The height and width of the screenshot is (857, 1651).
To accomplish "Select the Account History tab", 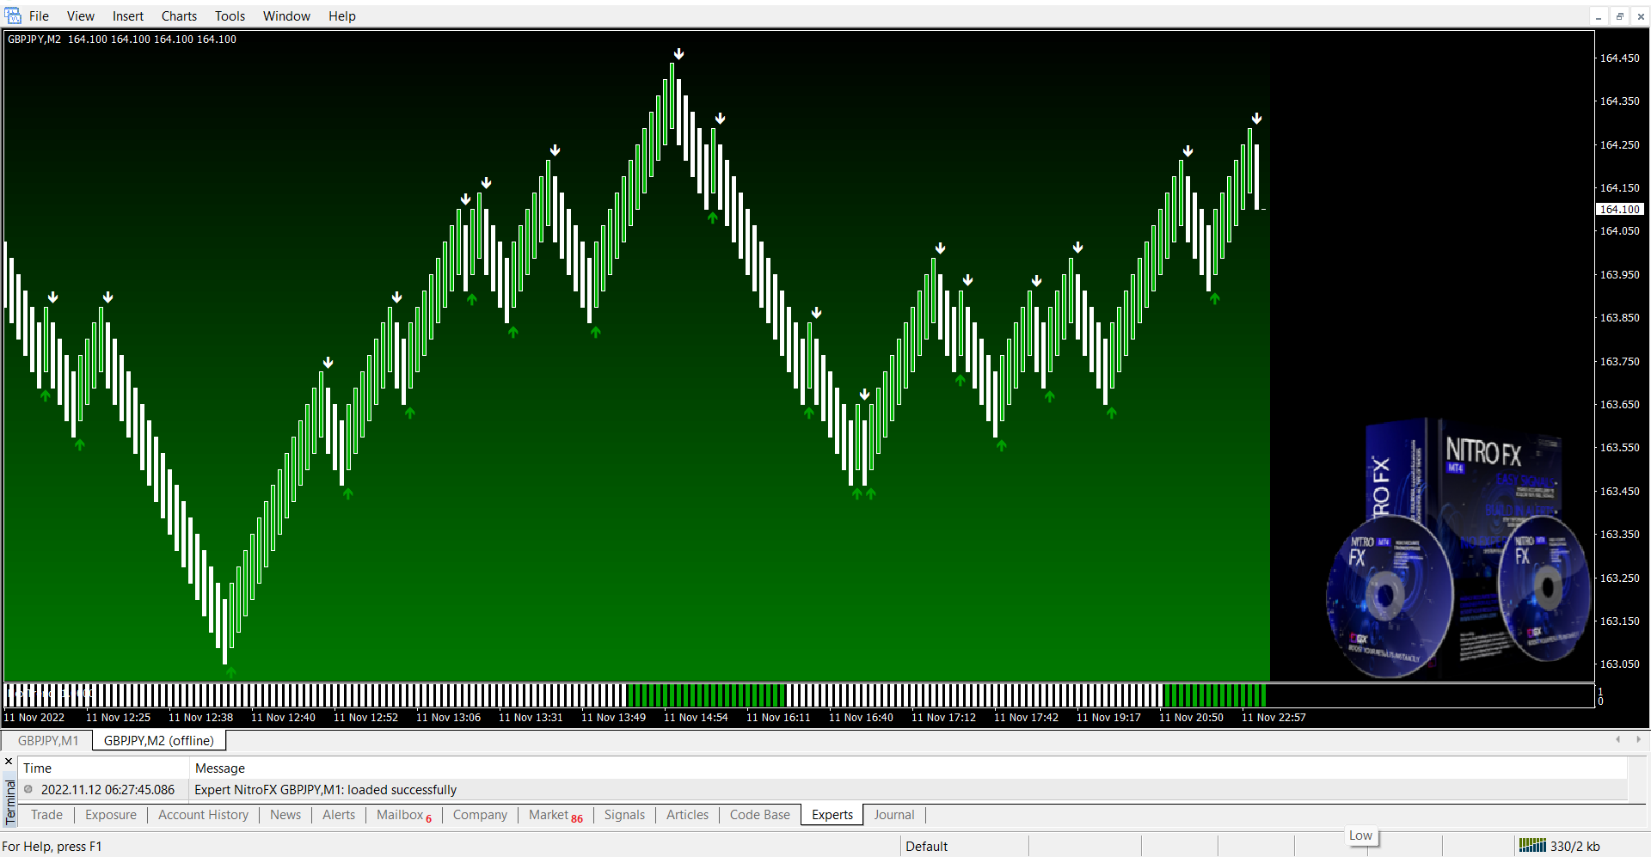I will point(203,815).
